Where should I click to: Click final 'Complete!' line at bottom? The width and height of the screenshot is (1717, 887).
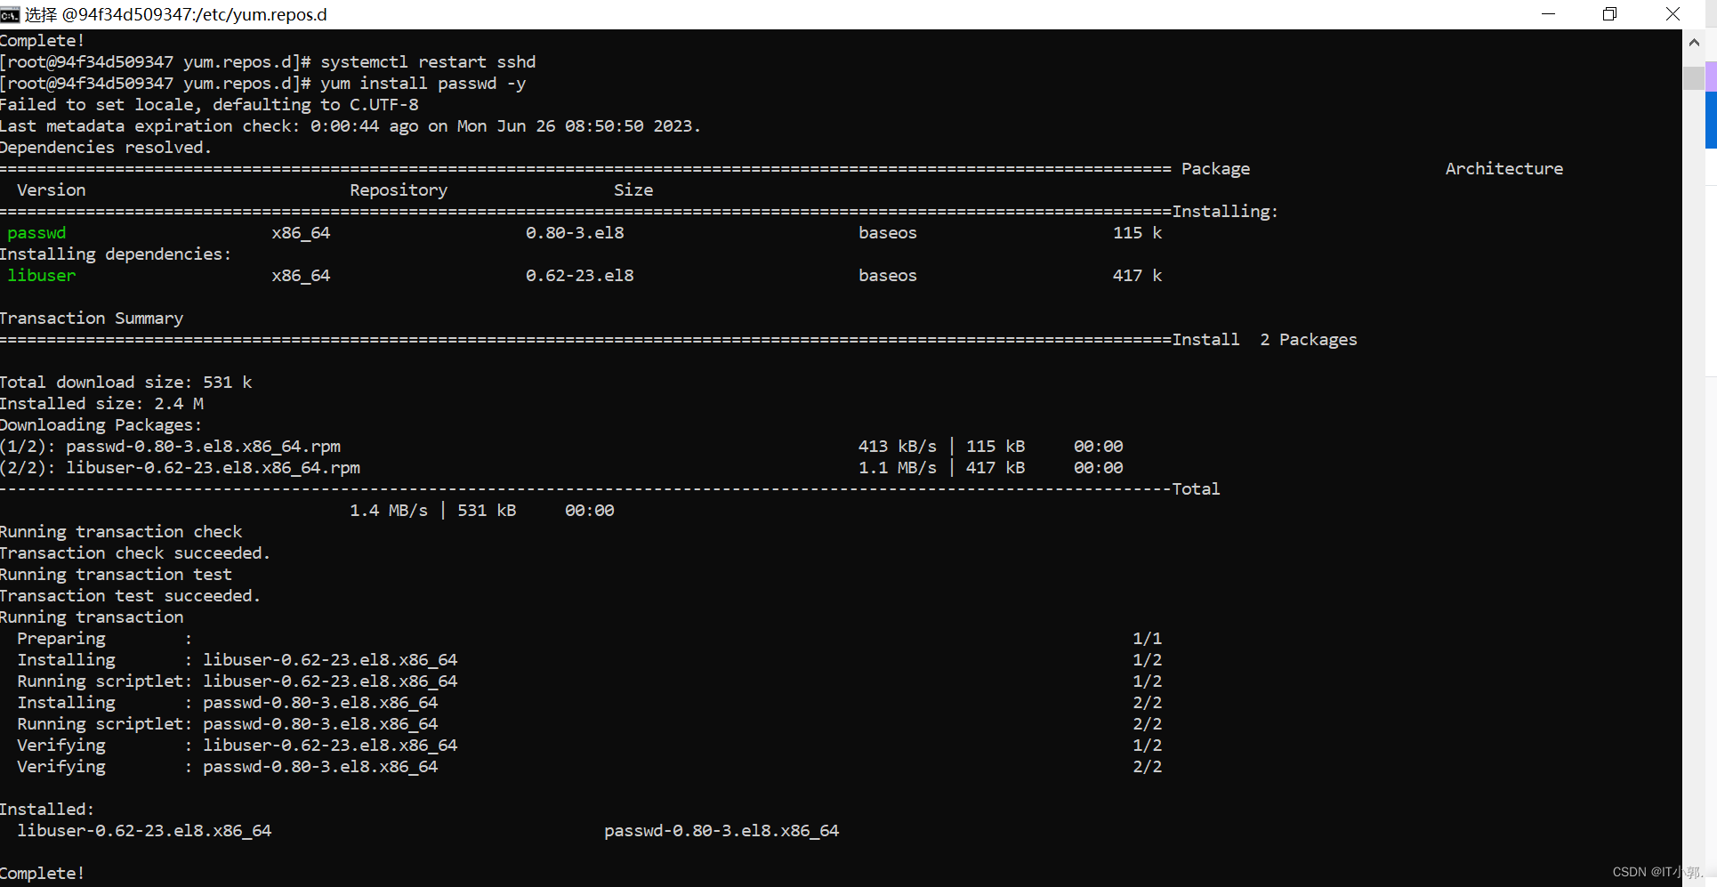point(42,873)
